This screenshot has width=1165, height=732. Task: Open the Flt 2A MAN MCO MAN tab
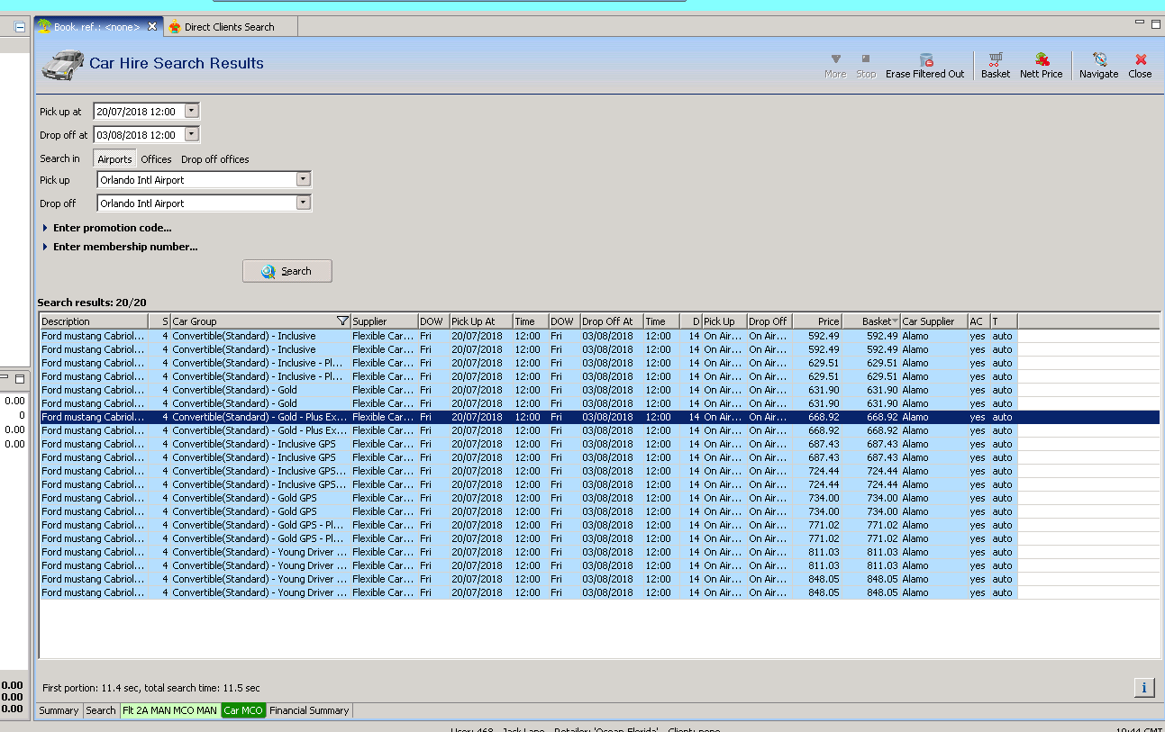coord(169,710)
